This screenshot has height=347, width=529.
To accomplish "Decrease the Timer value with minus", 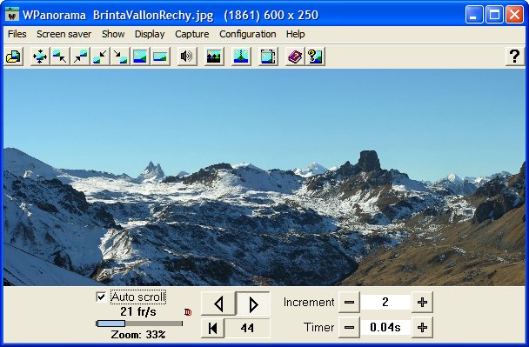I will [349, 327].
